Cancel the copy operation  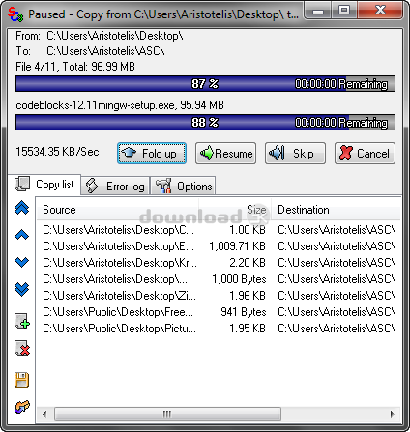[365, 154]
